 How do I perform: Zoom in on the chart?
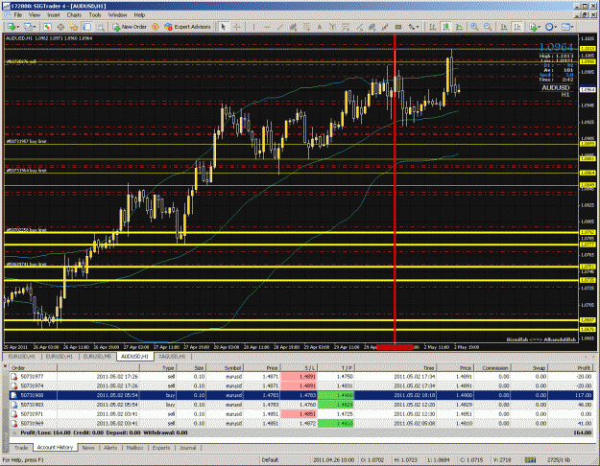tap(474, 27)
